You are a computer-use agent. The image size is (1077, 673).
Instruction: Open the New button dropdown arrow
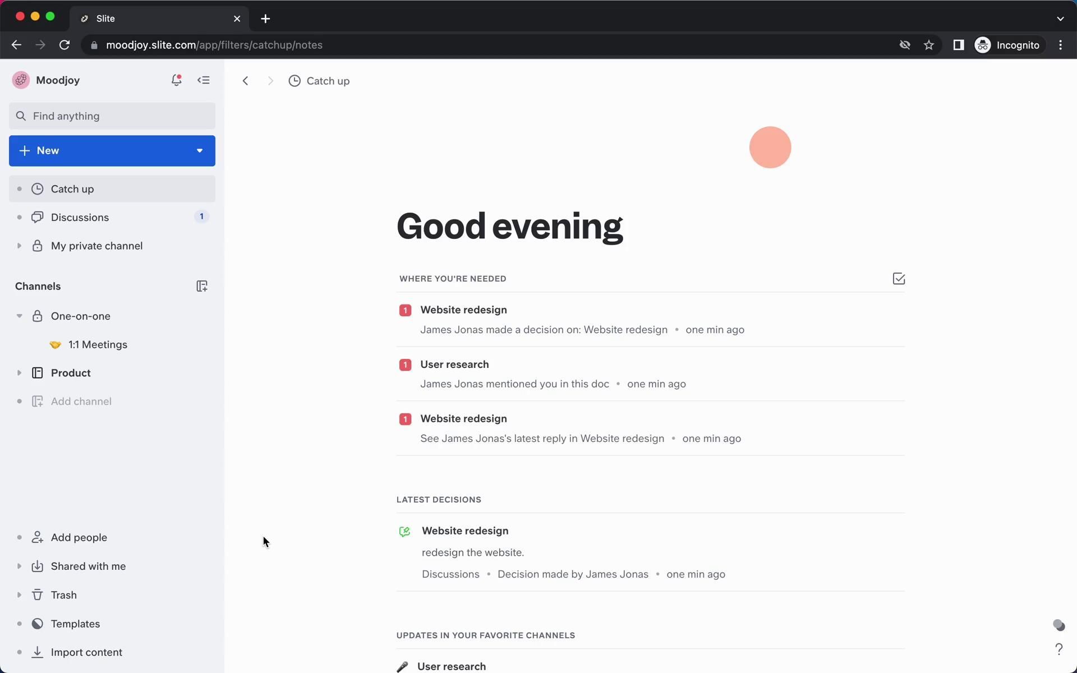199,150
